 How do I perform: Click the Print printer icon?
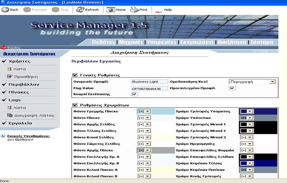(x=134, y=10)
